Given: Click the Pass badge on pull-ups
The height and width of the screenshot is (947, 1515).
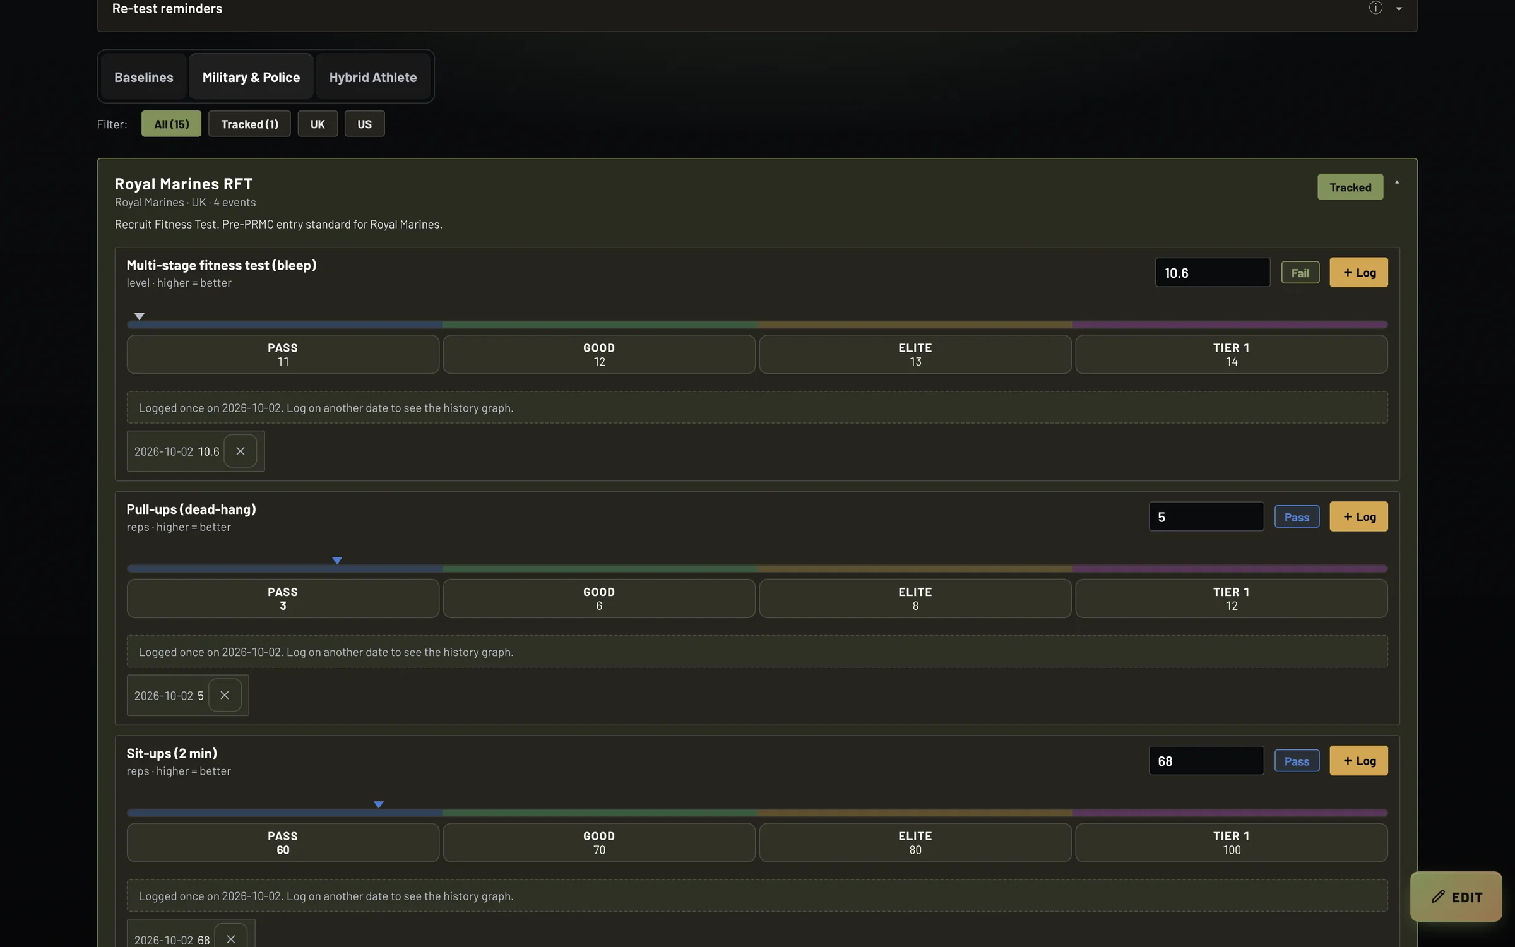Looking at the screenshot, I should (1297, 517).
